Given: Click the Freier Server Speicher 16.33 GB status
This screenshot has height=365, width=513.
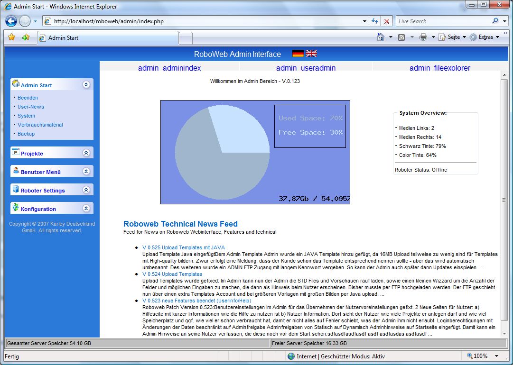Looking at the screenshot, I should coord(389,343).
